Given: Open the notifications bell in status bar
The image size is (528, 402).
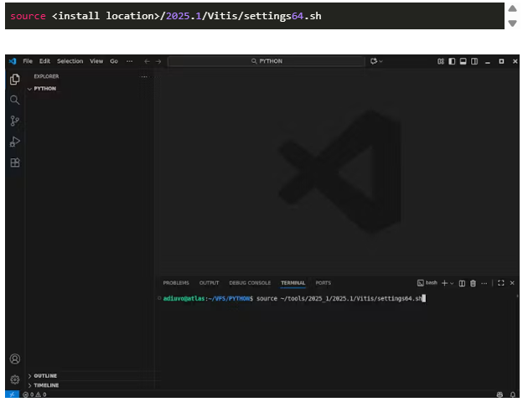Looking at the screenshot, I should coord(512,394).
